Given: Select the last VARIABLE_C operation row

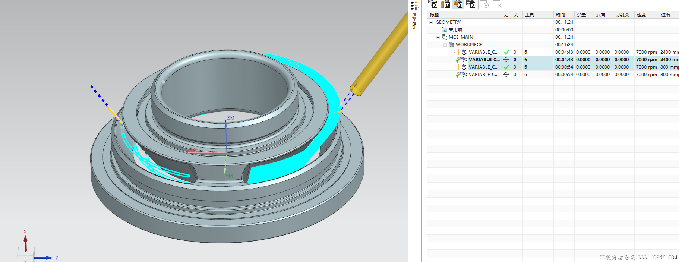Looking at the screenshot, I should pyautogui.click(x=483, y=75).
